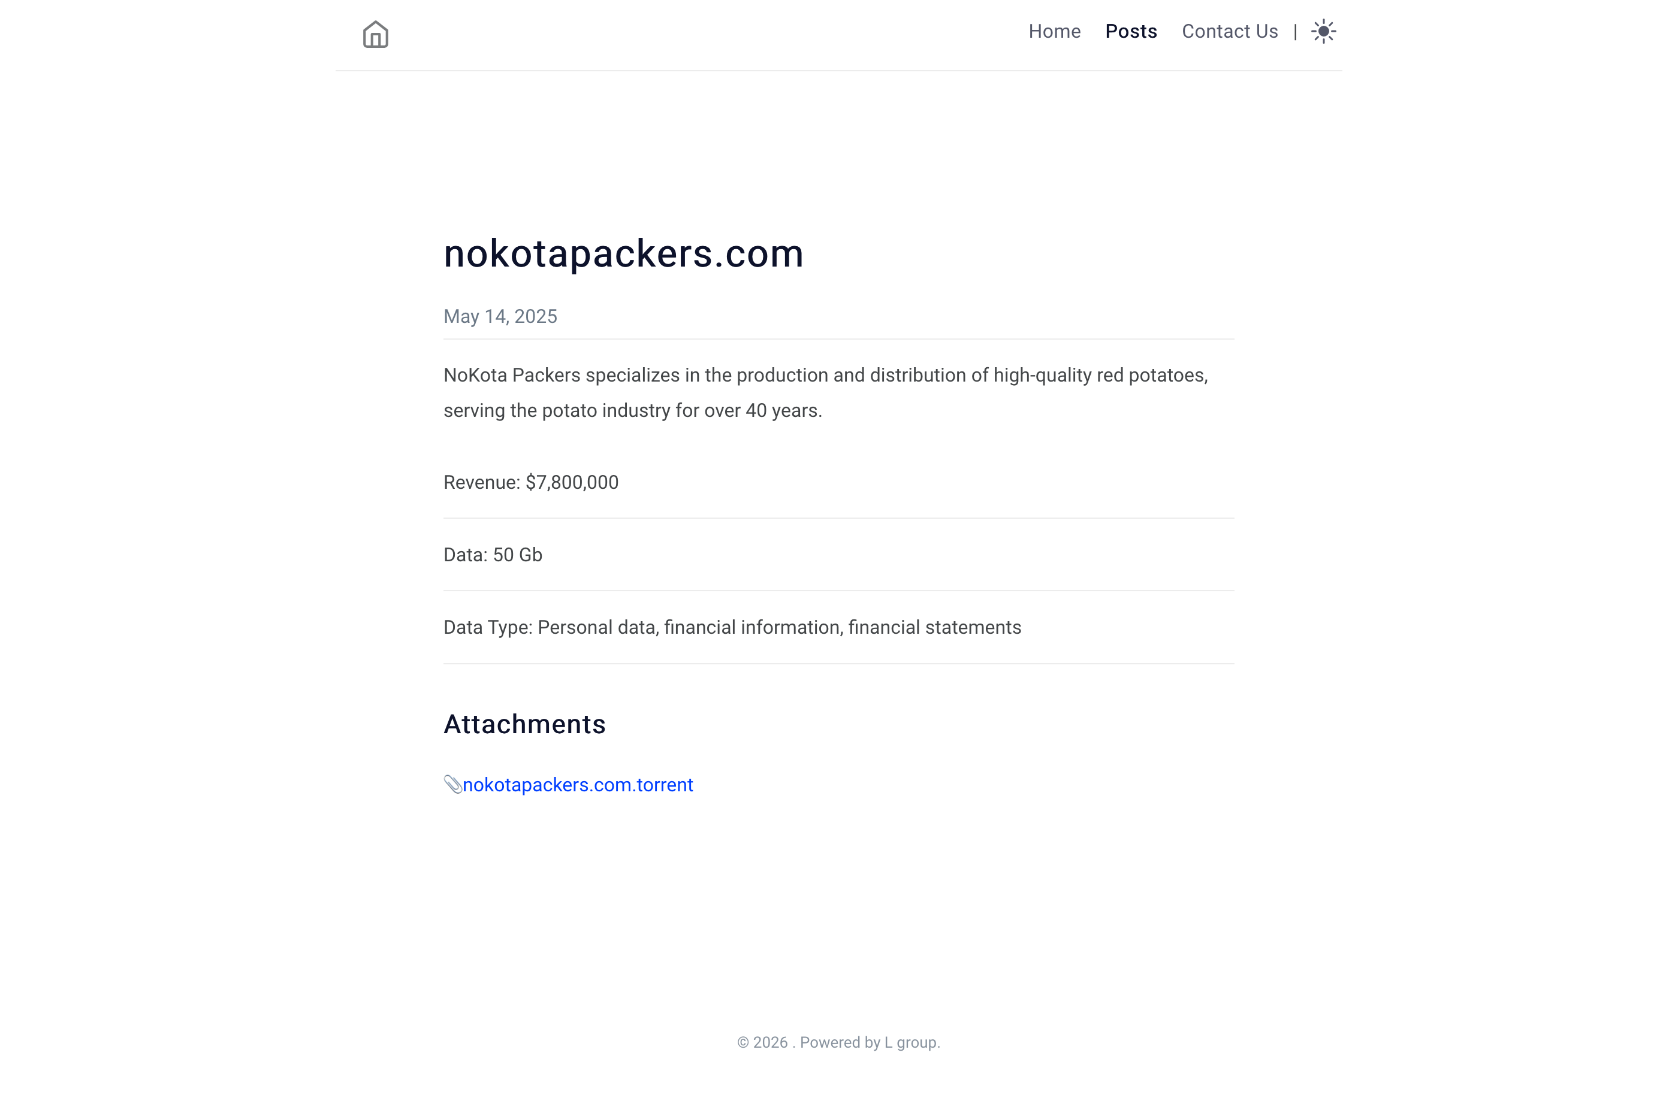Click the Data Type description line
The width and height of the screenshot is (1678, 1101).
coord(732,627)
